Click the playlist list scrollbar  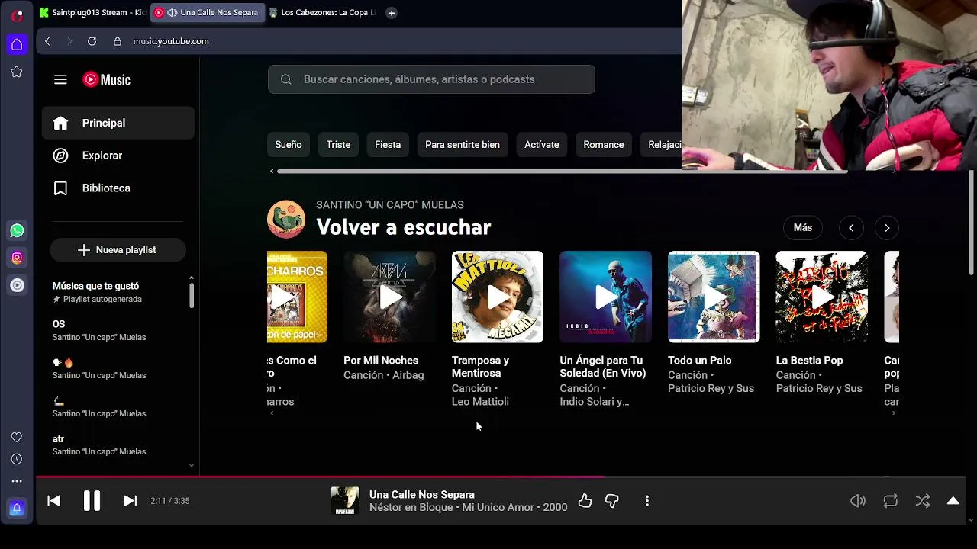[x=192, y=295]
